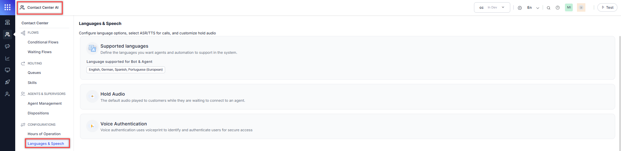Click the Test button
The width and height of the screenshot is (621, 151).
point(607,7)
